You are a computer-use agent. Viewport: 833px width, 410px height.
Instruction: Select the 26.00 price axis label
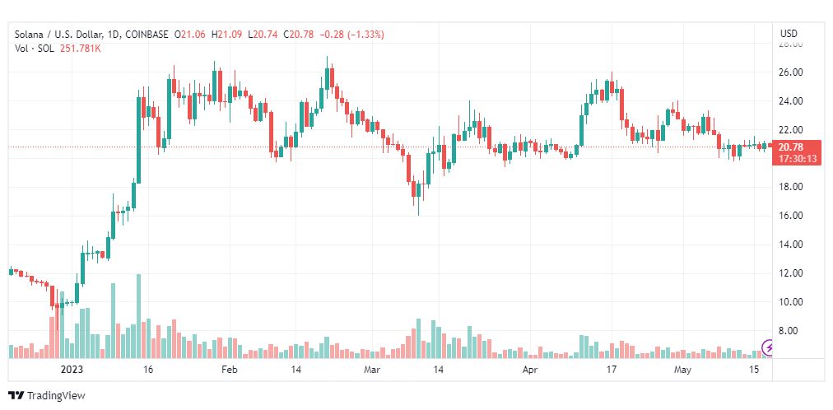[x=790, y=72]
